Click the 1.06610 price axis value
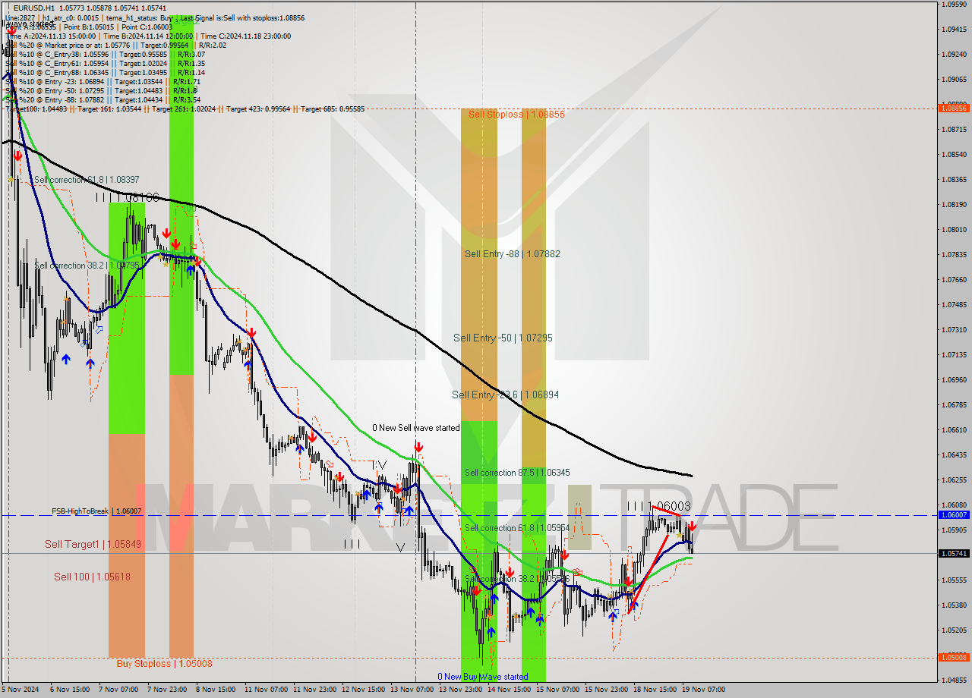 [x=954, y=429]
